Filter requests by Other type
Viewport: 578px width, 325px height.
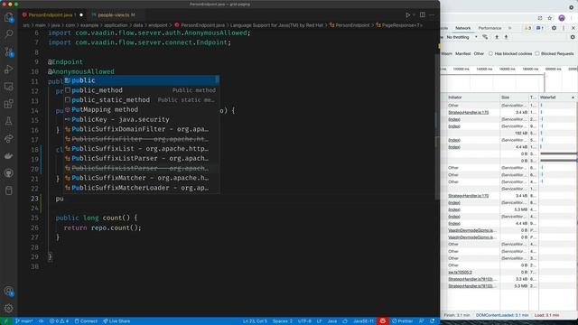tap(479, 54)
